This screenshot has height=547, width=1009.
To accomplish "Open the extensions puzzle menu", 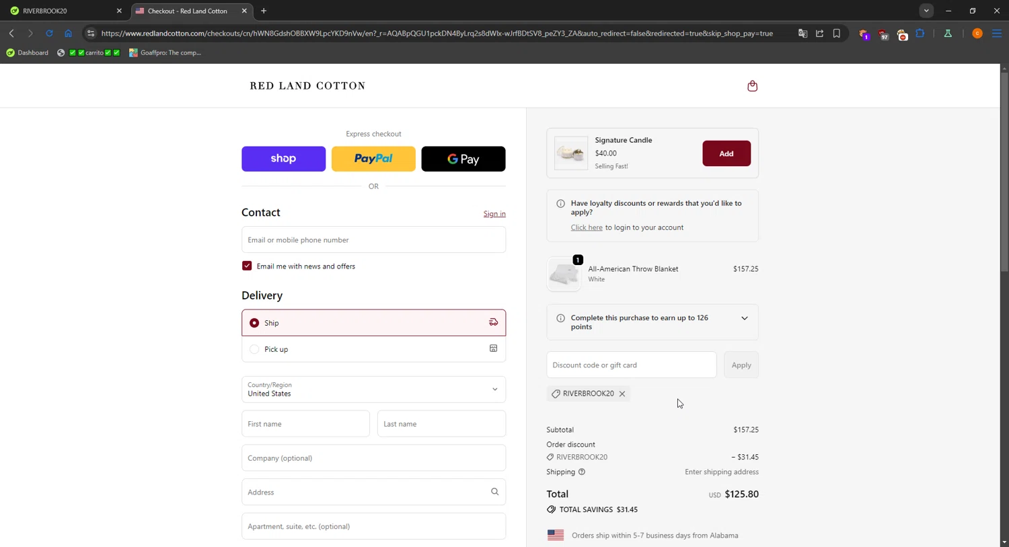I will coord(920,33).
